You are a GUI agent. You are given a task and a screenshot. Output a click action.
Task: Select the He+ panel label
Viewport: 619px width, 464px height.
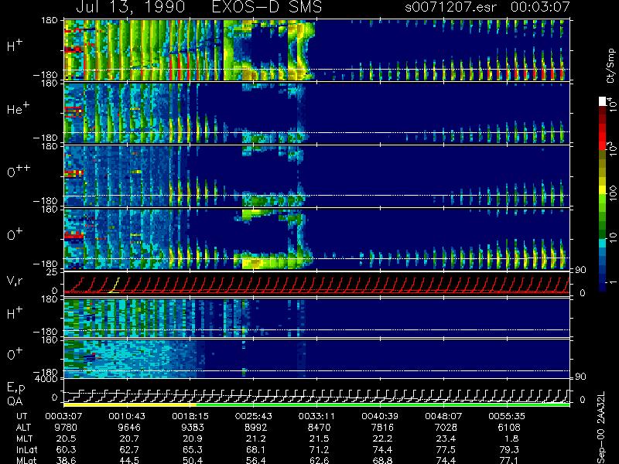coord(18,109)
